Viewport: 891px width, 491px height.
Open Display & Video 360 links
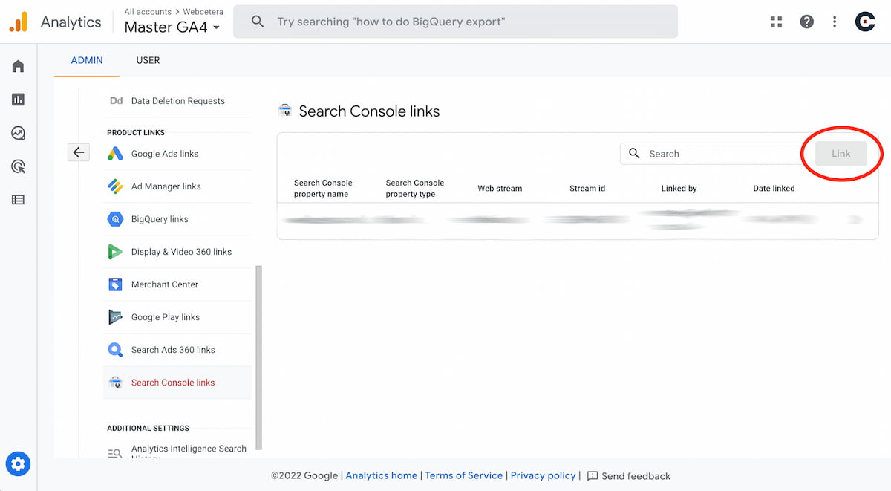point(182,252)
